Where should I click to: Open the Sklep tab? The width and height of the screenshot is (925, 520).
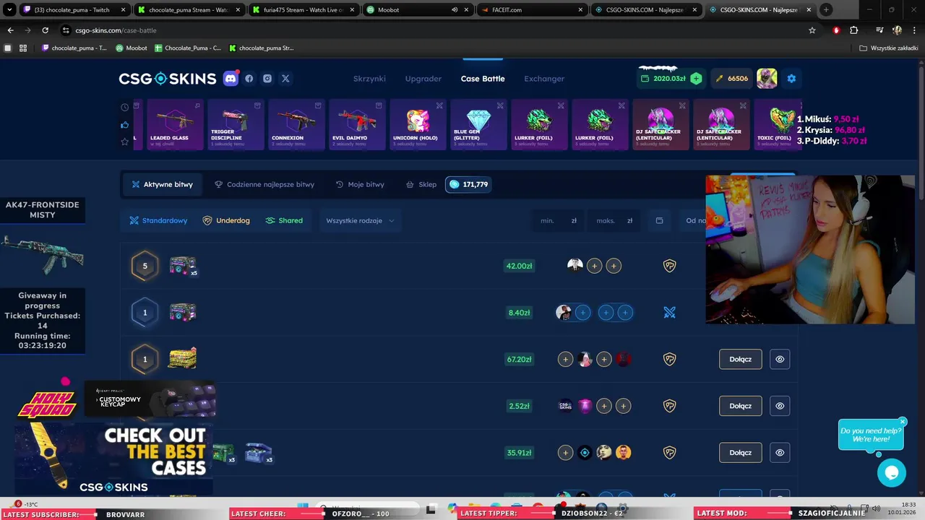tap(421, 185)
